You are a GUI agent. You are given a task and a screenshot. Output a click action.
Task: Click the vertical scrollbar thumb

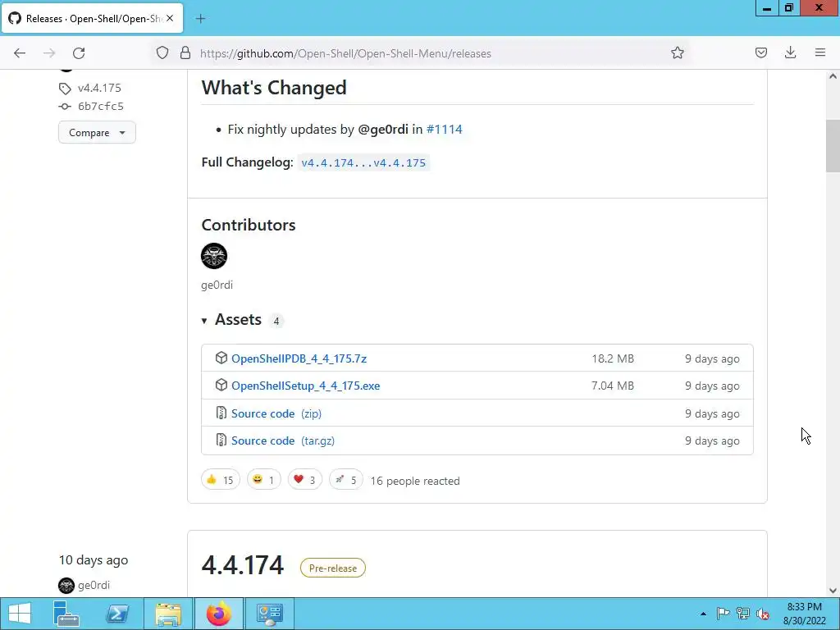click(x=833, y=146)
